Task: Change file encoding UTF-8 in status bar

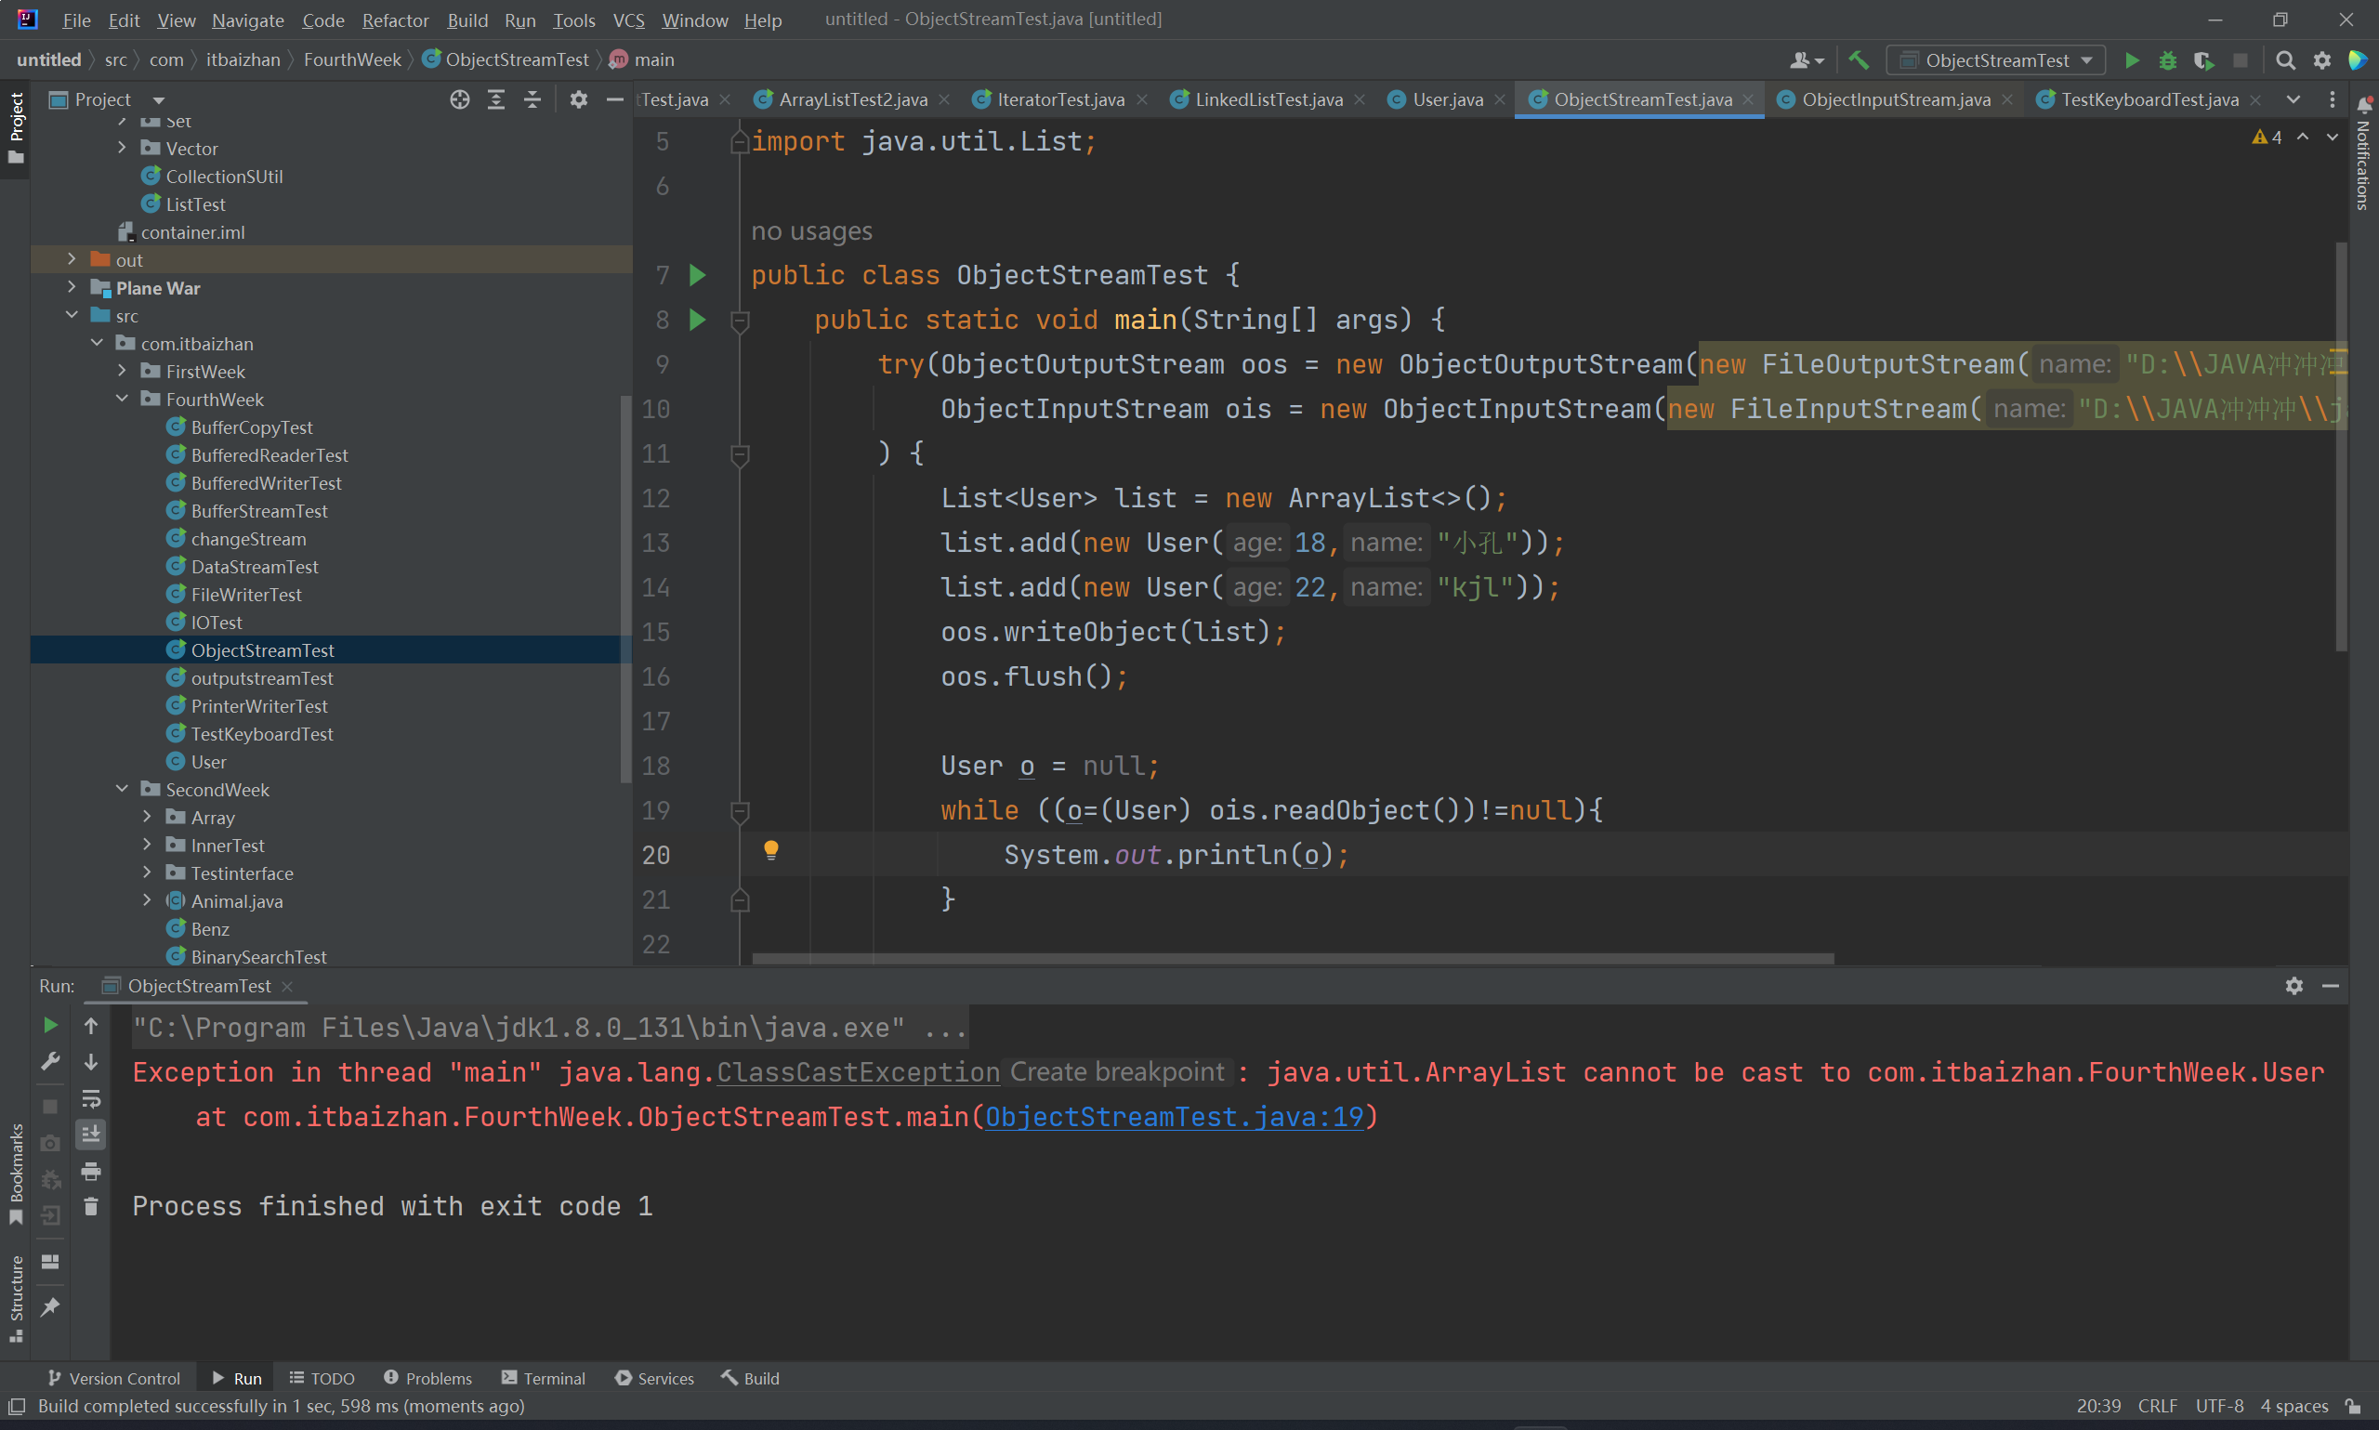Action: click(x=2219, y=1406)
